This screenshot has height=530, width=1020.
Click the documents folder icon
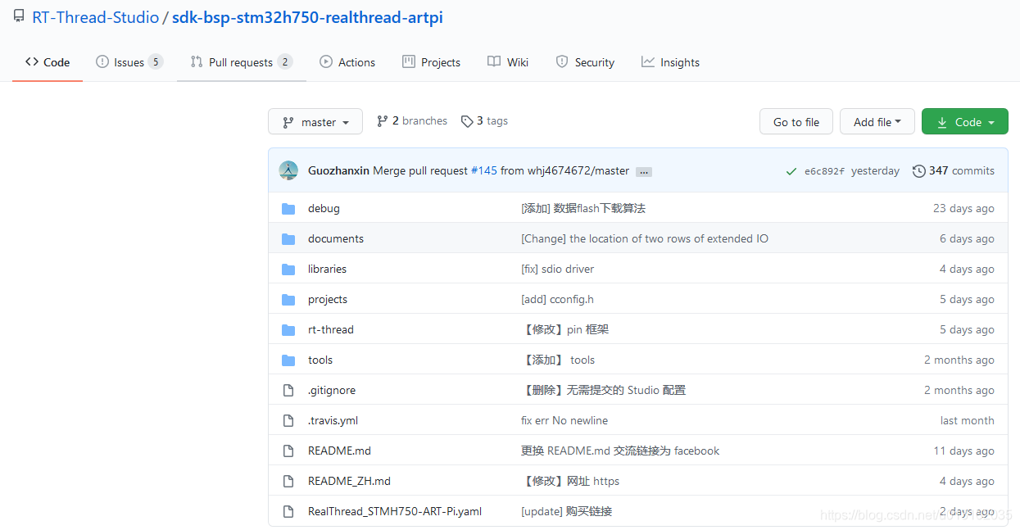pos(288,239)
